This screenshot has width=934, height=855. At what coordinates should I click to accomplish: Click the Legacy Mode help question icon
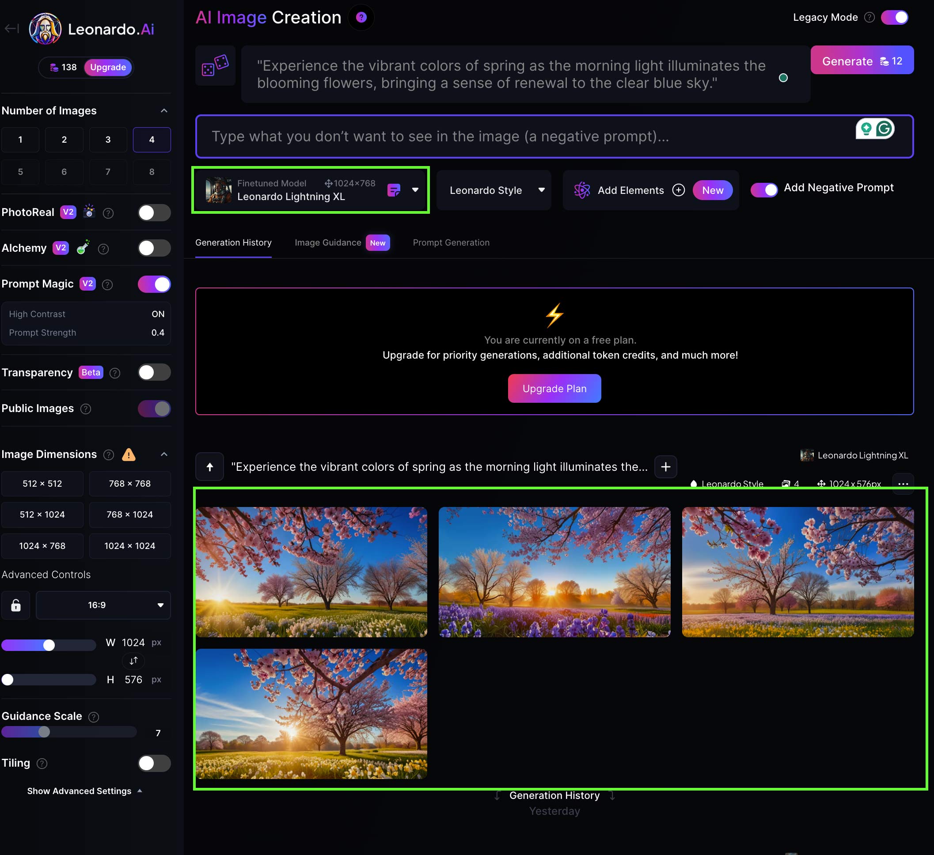[x=869, y=18]
